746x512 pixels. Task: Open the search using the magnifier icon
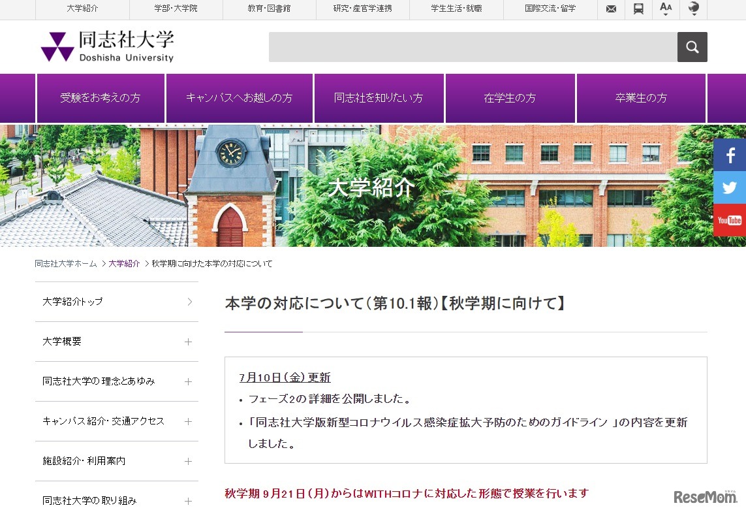click(x=692, y=46)
